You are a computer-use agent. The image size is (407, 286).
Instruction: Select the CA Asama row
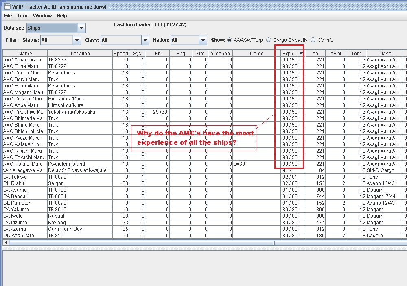tap(205, 190)
